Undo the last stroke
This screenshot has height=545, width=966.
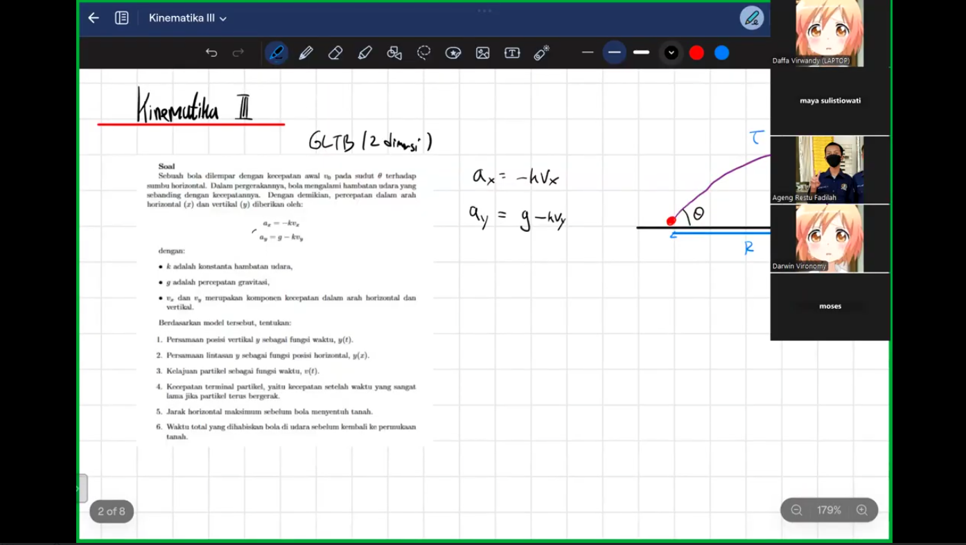coord(211,53)
